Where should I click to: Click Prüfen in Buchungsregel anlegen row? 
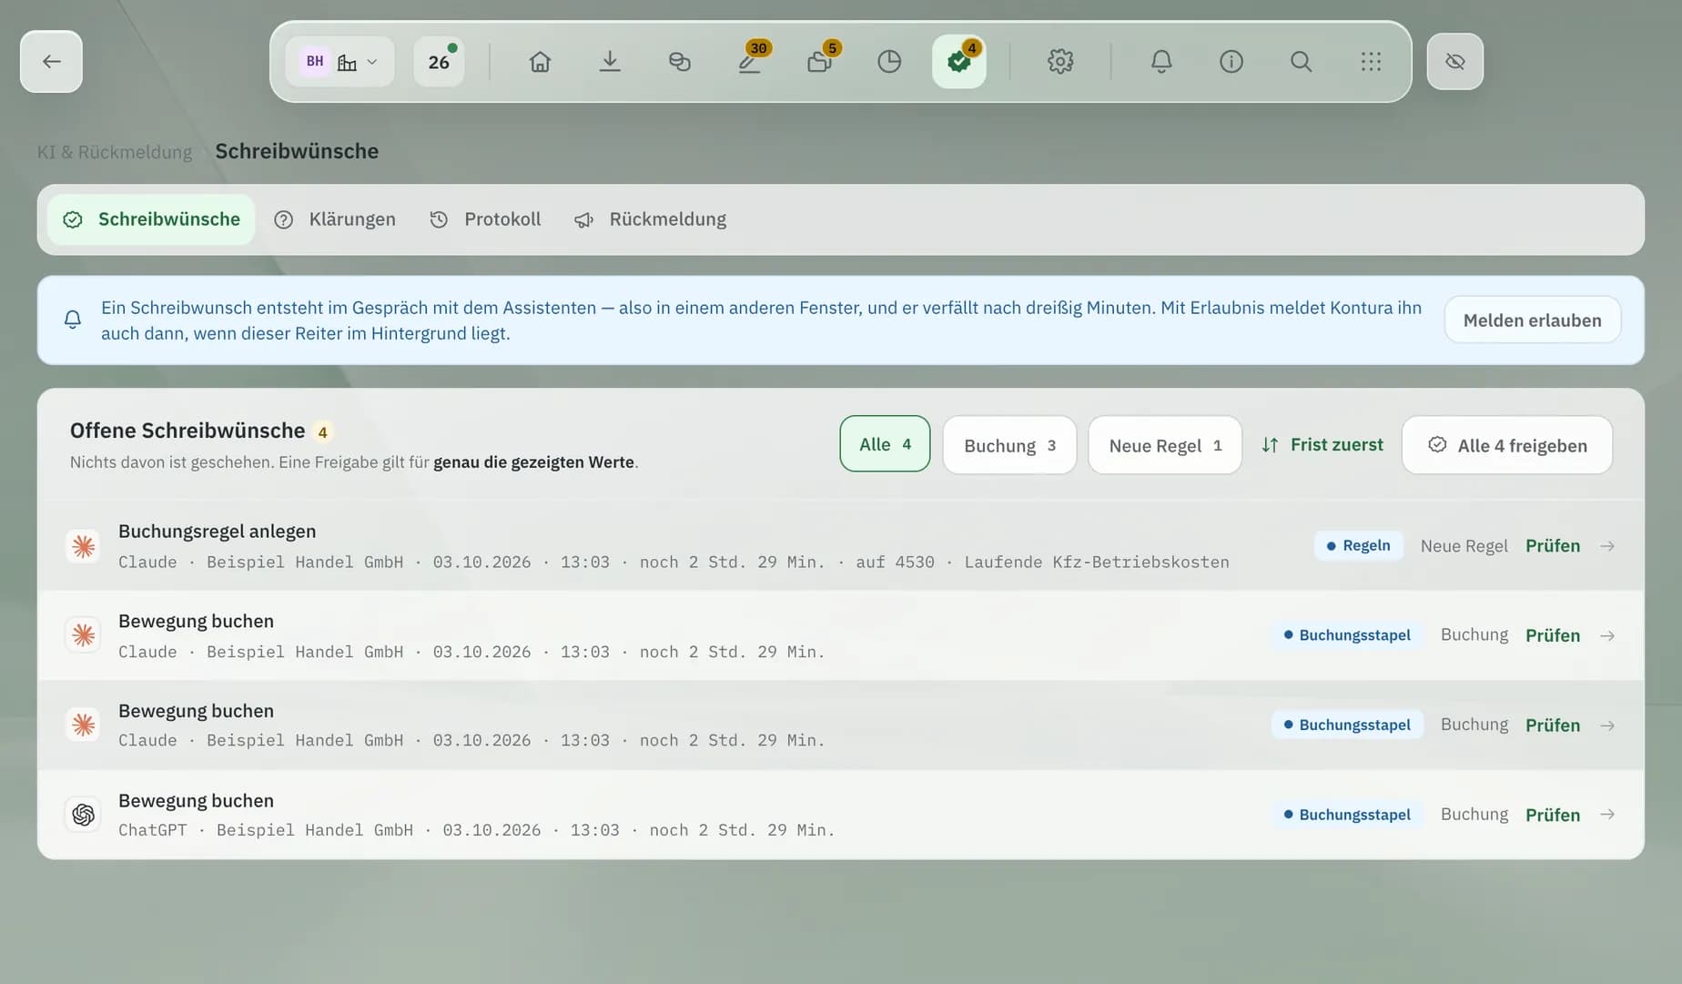tap(1553, 545)
